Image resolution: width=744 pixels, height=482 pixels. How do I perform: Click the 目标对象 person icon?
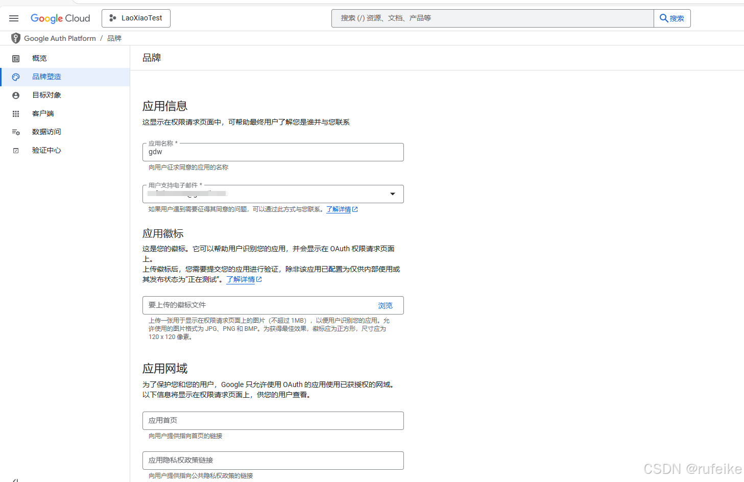pos(16,95)
